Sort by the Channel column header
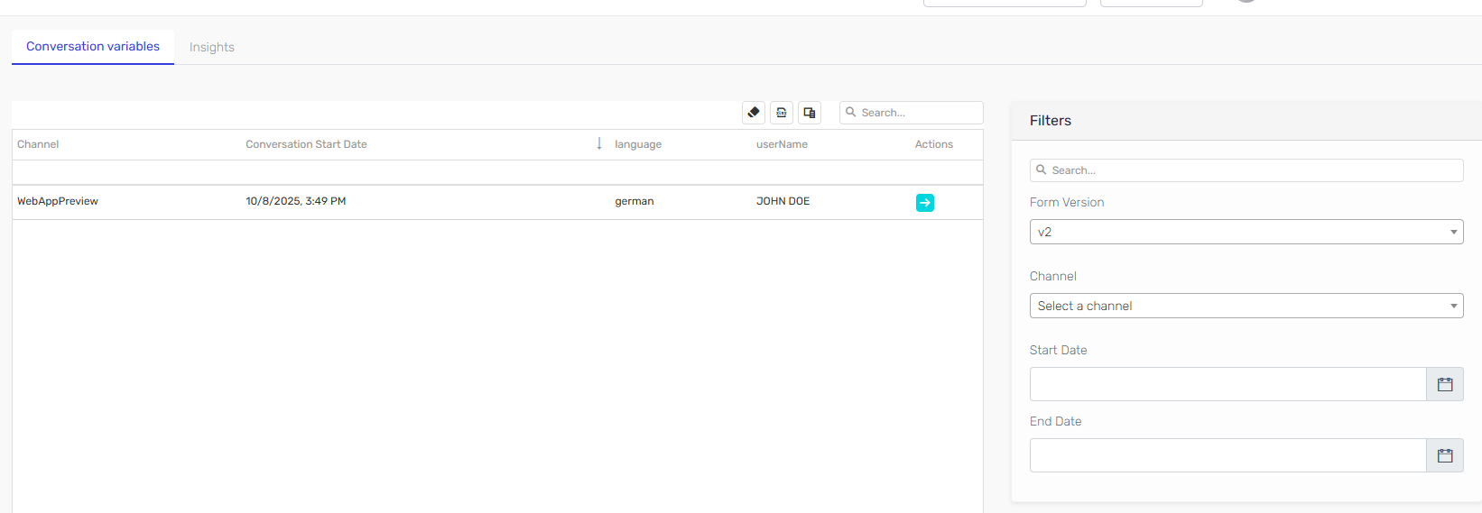1482x513 pixels. click(x=38, y=144)
